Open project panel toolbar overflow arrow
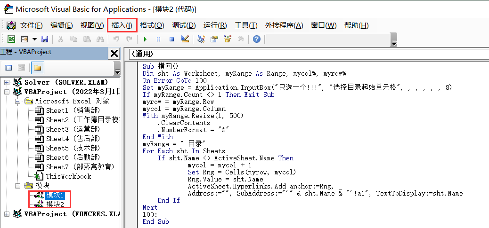 [117, 70]
